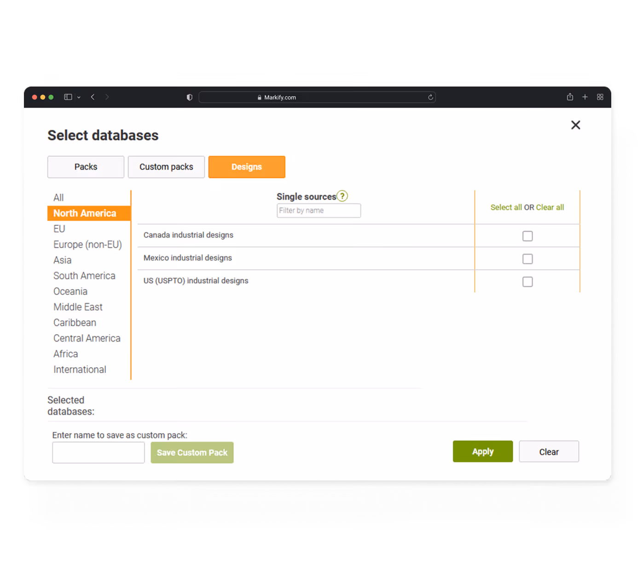This screenshot has height=567, width=643.
Task: Select Africa region
Action: tap(66, 354)
